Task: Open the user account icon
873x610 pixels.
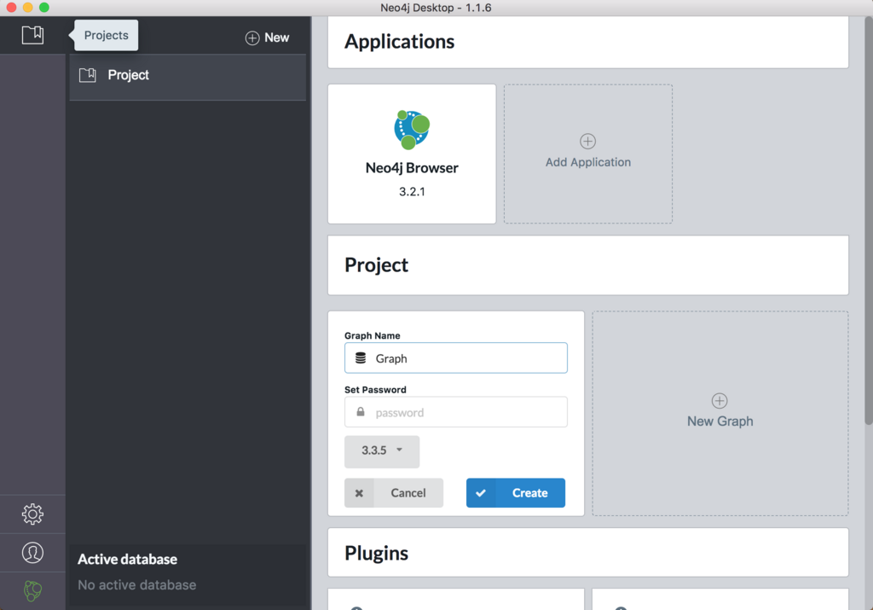Action: pyautogui.click(x=32, y=553)
